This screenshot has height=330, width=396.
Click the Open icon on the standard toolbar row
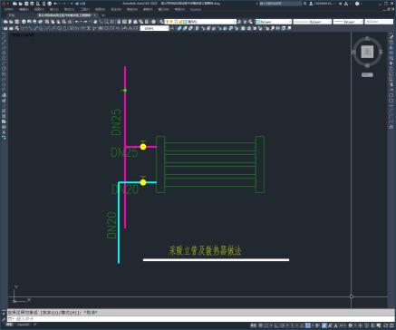(11, 22)
